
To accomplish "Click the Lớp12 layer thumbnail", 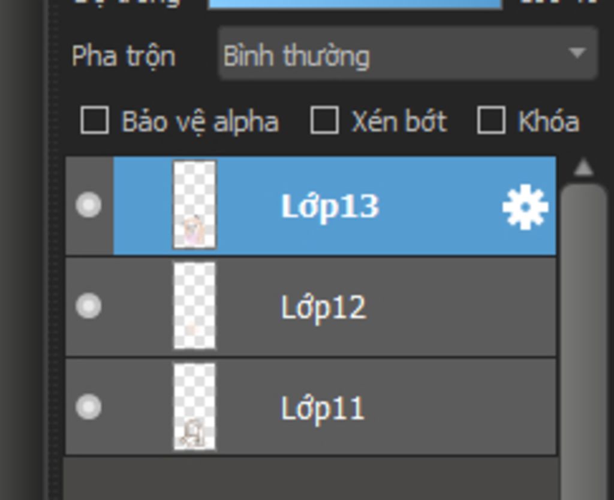I will tap(194, 306).
